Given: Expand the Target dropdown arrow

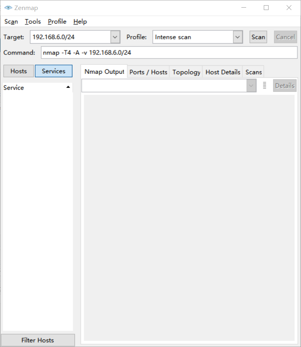Looking at the screenshot, I should pos(115,37).
